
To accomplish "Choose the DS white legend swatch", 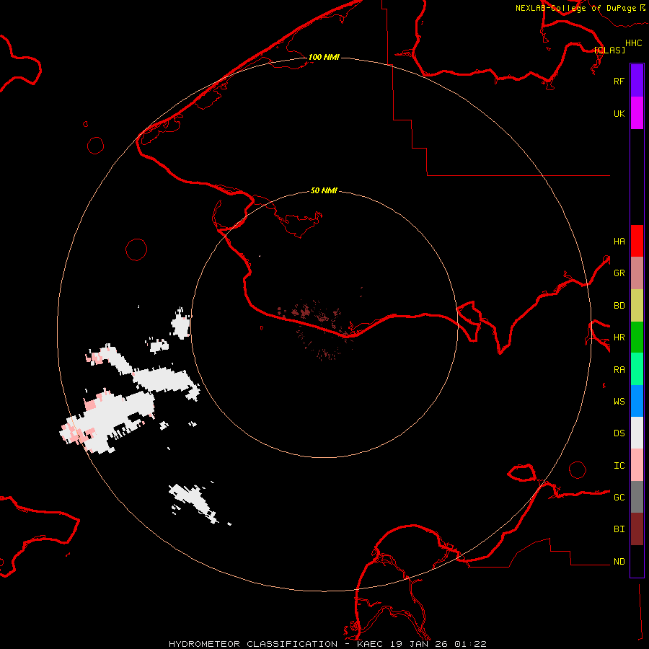I will click(x=637, y=433).
